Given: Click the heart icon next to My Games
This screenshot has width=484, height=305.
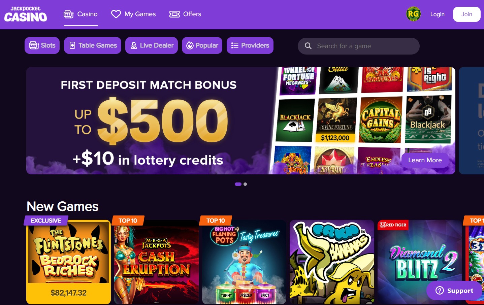Looking at the screenshot, I should pos(116,14).
